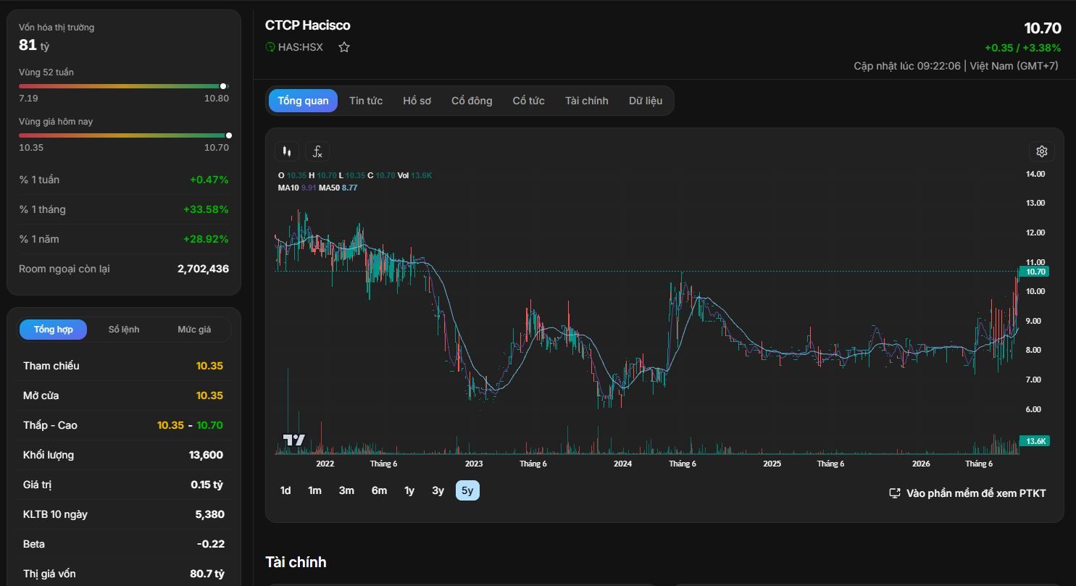Click the 2026 label on time axis

point(921,464)
